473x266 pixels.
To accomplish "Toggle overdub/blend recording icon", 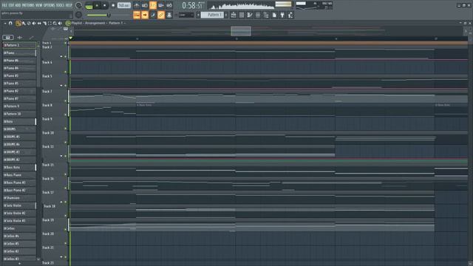I will coord(161,5).
